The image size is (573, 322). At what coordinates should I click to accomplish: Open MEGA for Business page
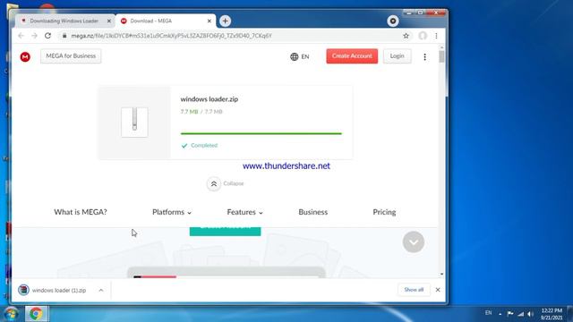[71, 56]
